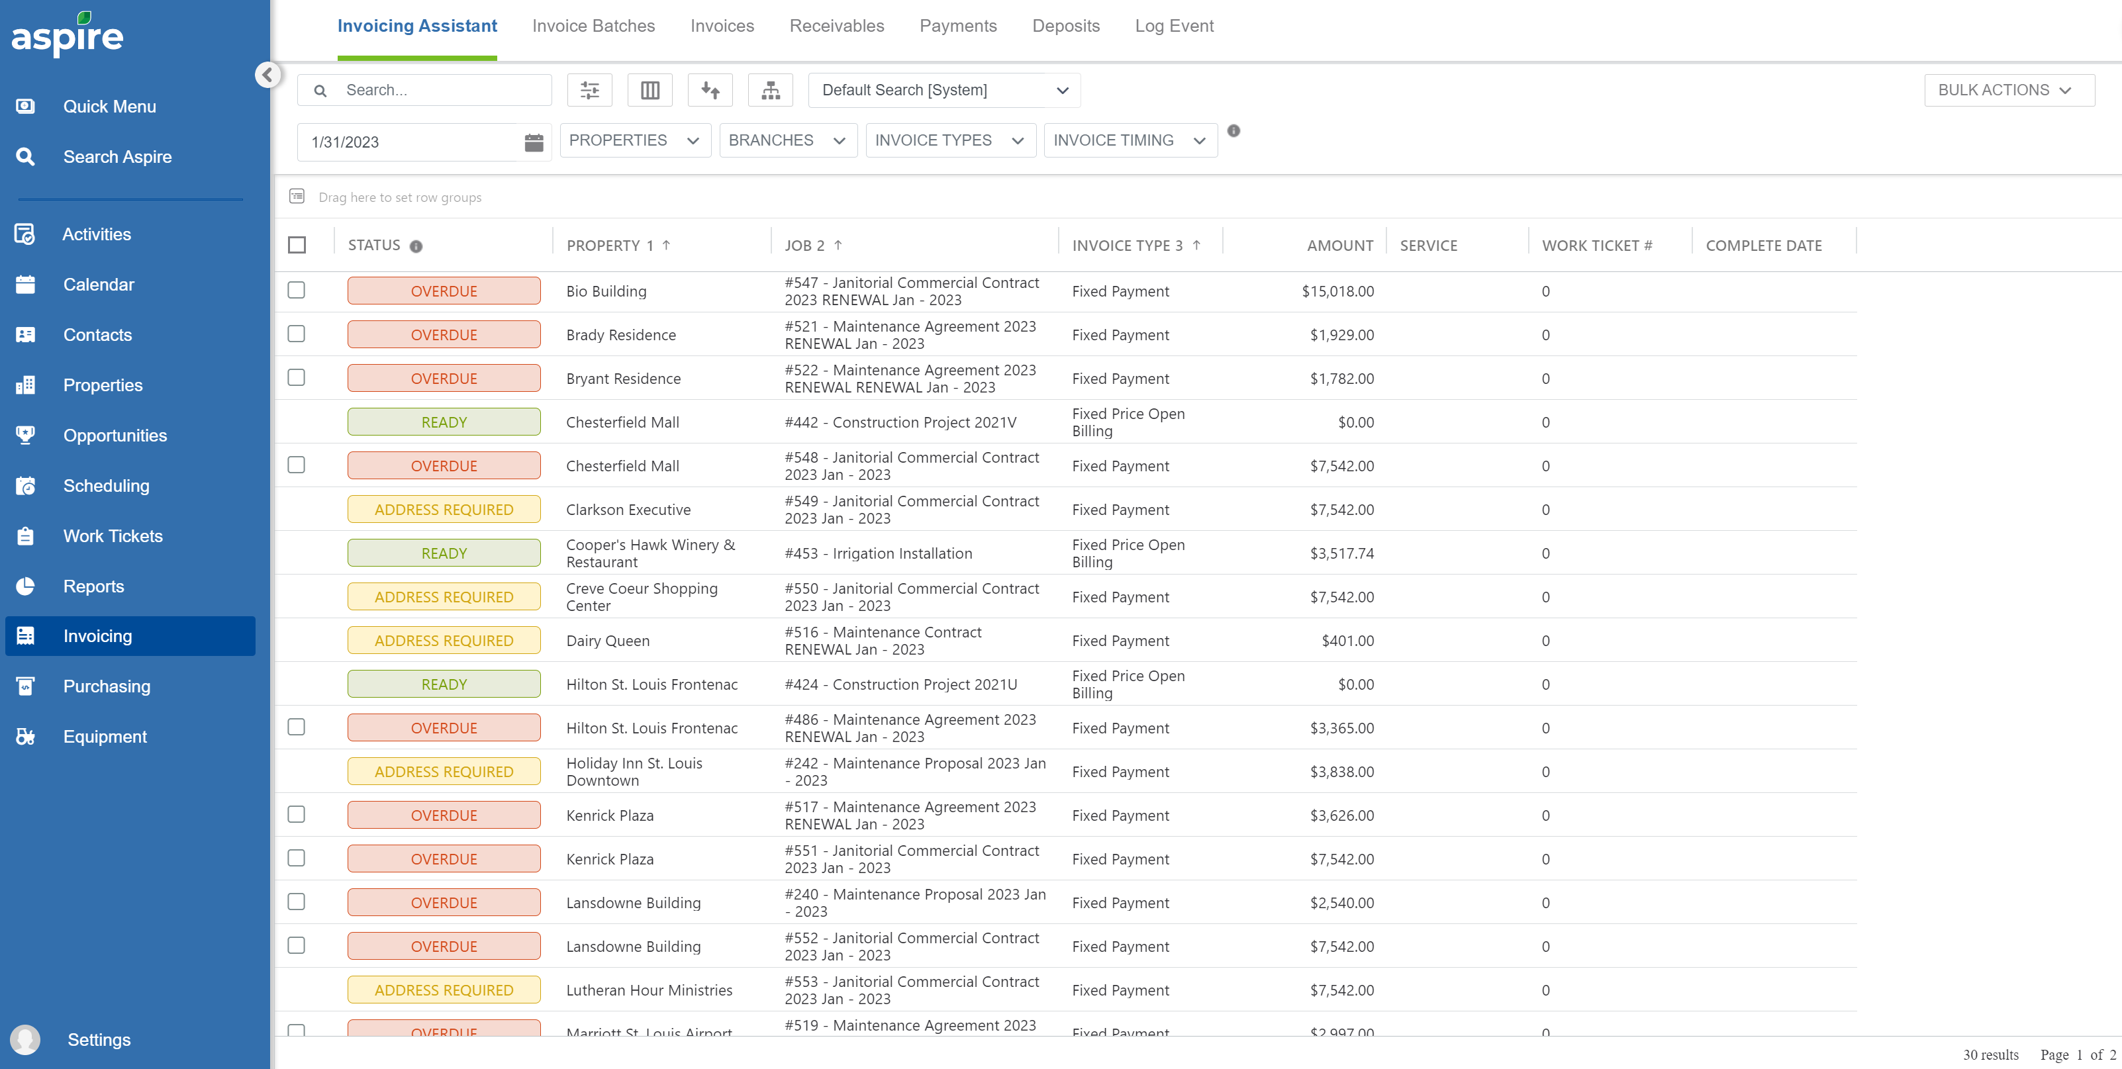
Task: Check the checkbox on the Bio Building row
Action: pos(297,290)
